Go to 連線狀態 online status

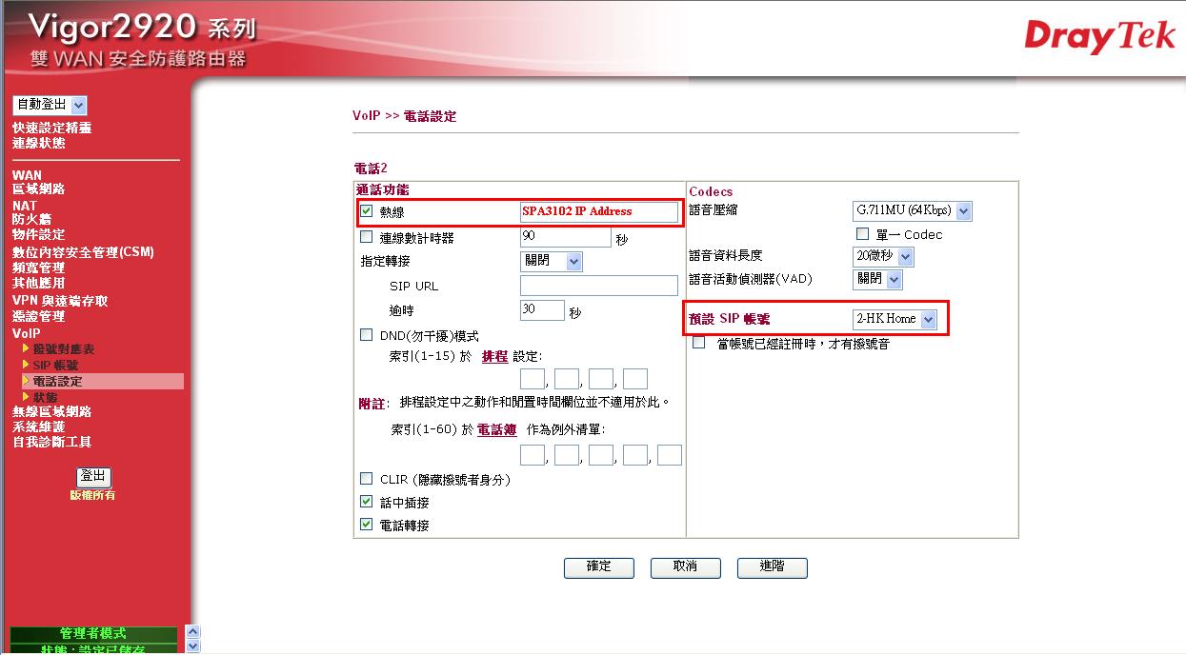(x=39, y=143)
